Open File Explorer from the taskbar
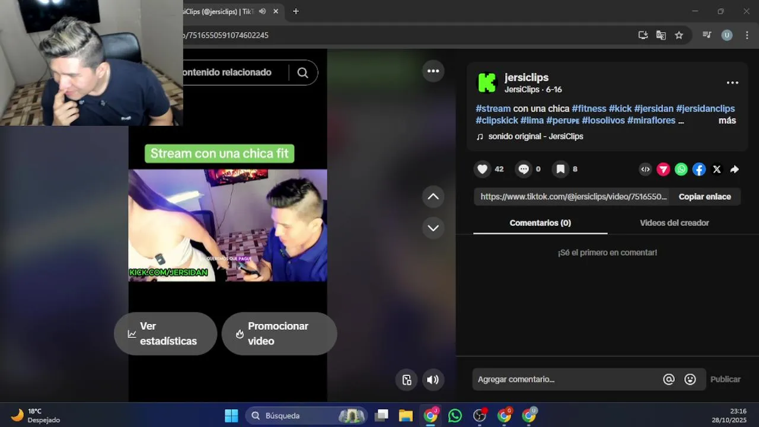 click(x=406, y=416)
